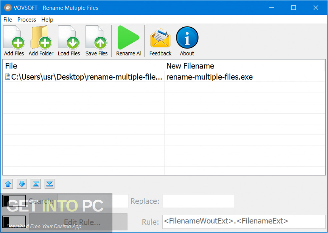Sort by the File column header
Viewport: 328px width, 233px height.
pyautogui.click(x=83, y=66)
